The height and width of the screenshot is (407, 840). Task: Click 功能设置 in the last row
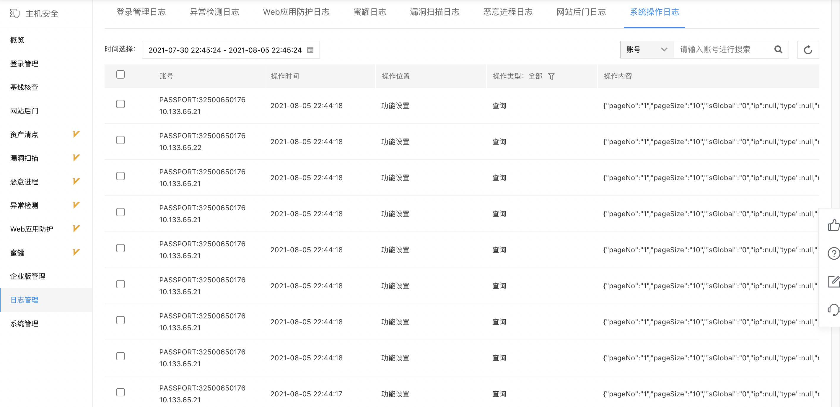(x=395, y=394)
